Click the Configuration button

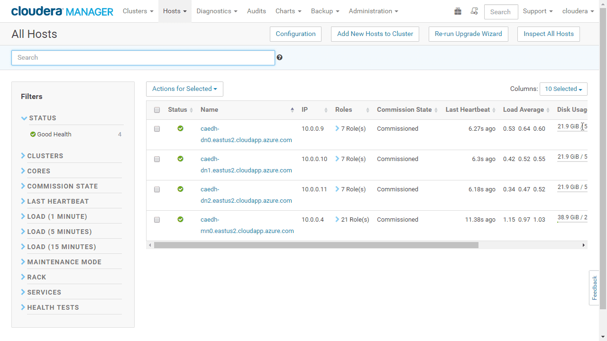pos(295,34)
